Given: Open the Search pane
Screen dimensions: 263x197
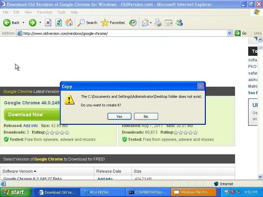Looking at the screenshot, I should coord(87,23).
